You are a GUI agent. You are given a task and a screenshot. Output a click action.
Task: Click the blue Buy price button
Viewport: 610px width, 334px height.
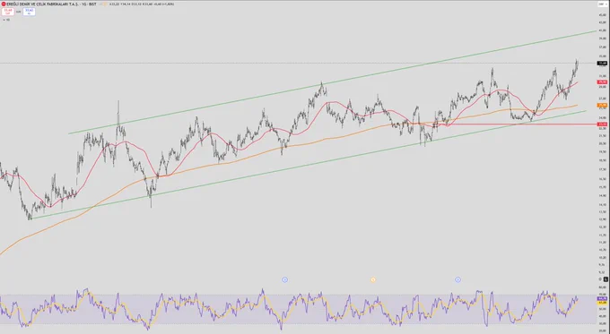click(29, 12)
